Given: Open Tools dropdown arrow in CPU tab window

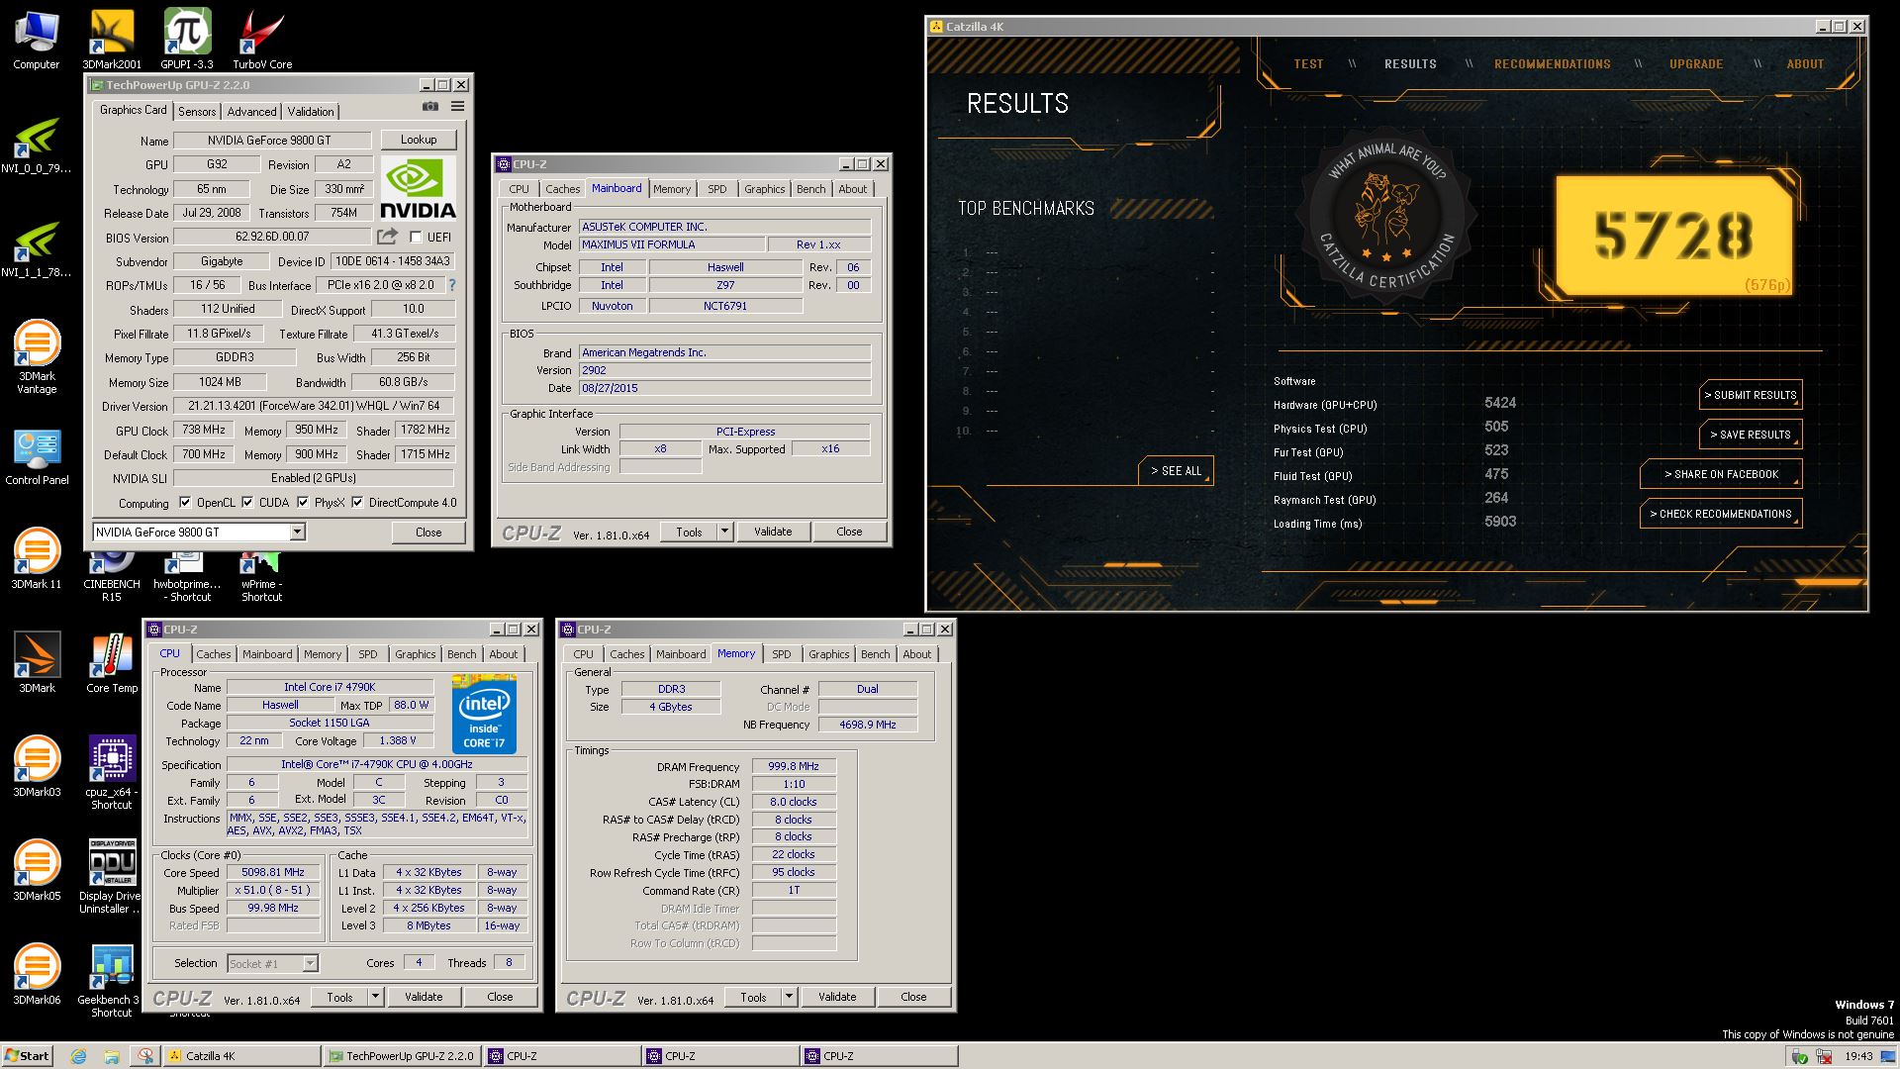Looking at the screenshot, I should click(375, 997).
